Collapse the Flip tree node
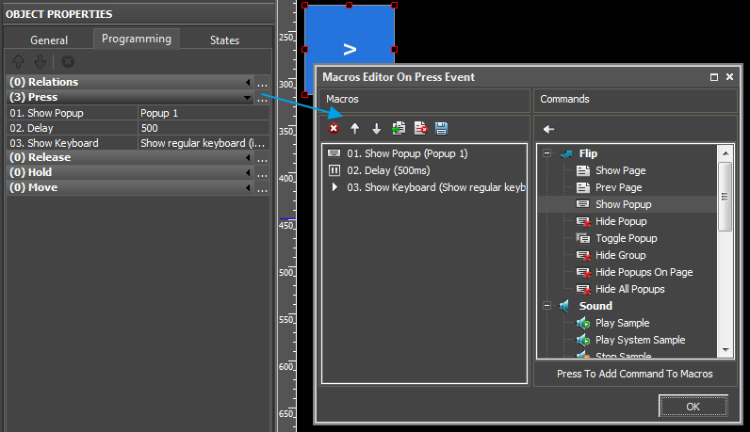This screenshot has height=432, width=750. click(546, 153)
